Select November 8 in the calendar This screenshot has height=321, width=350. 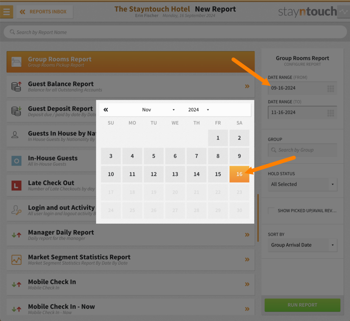(218, 156)
